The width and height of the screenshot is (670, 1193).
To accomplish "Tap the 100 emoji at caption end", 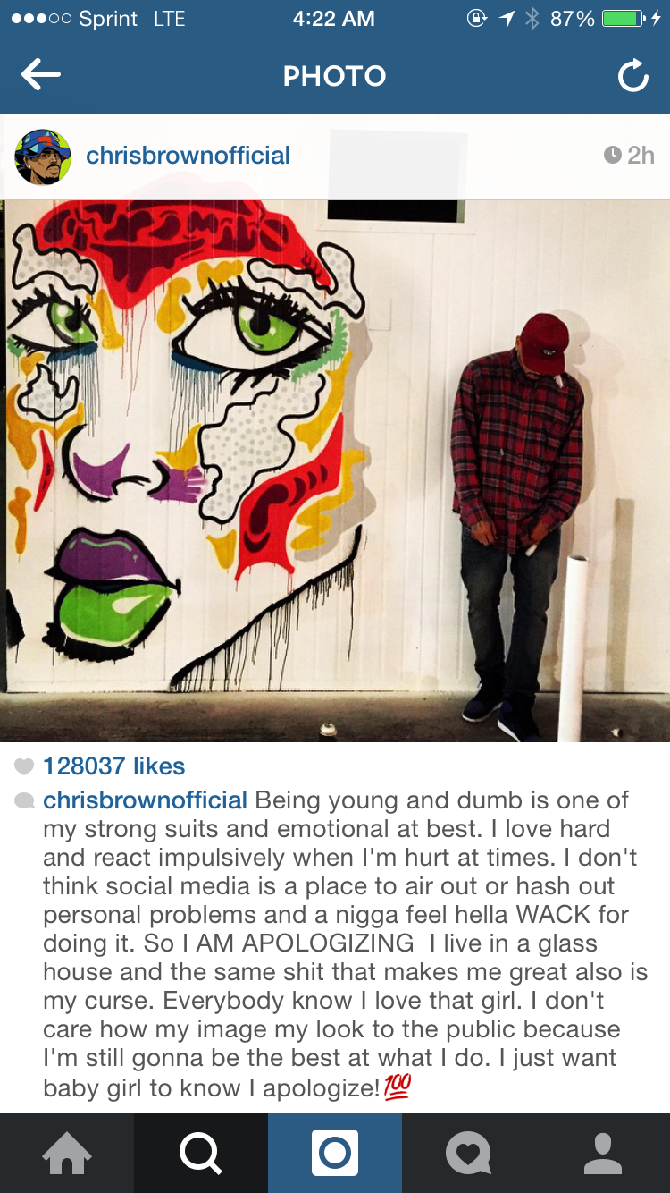I will (398, 1087).
